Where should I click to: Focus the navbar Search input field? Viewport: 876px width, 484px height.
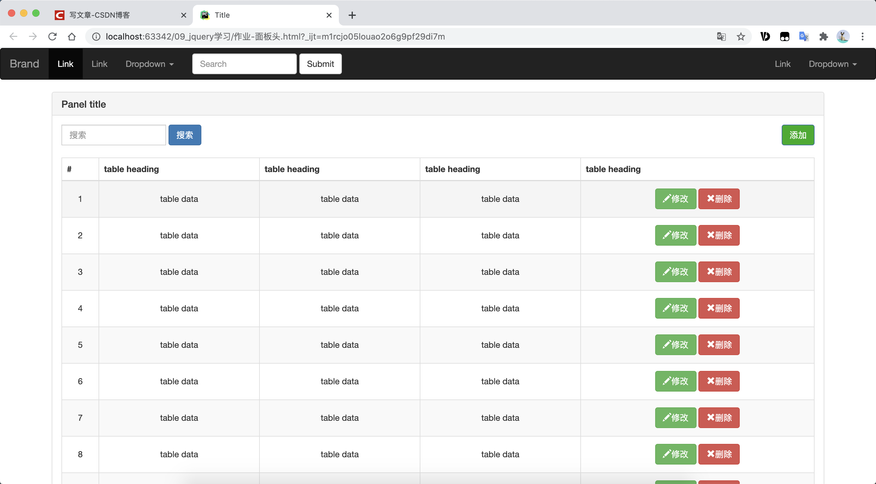coord(244,64)
